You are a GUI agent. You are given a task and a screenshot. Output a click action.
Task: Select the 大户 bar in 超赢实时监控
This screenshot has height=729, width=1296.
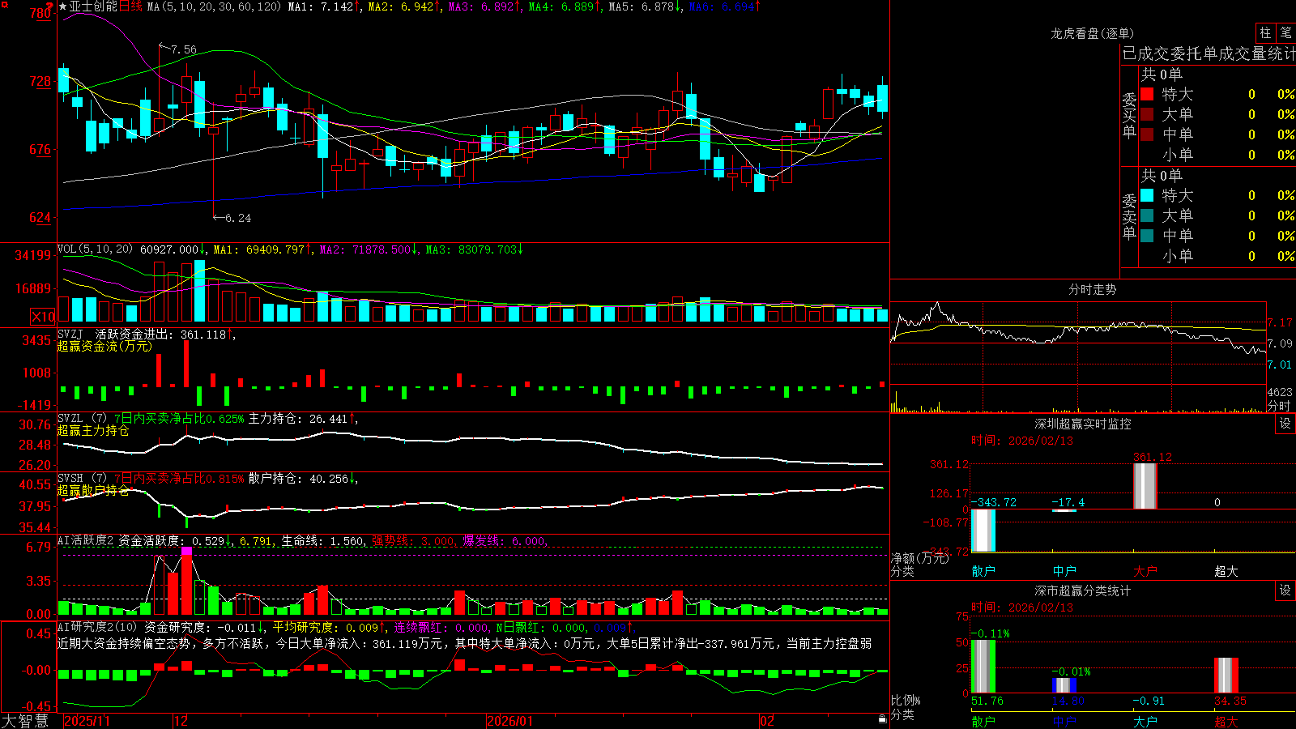tap(1145, 485)
